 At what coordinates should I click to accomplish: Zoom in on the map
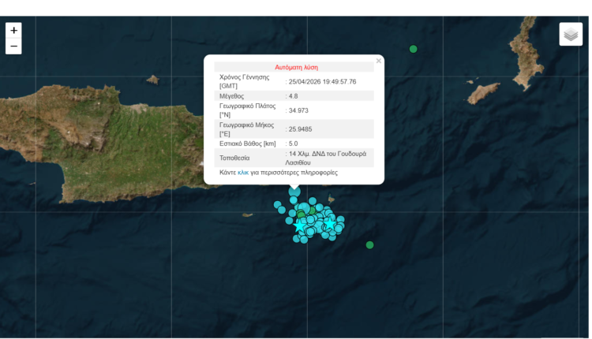click(x=14, y=30)
